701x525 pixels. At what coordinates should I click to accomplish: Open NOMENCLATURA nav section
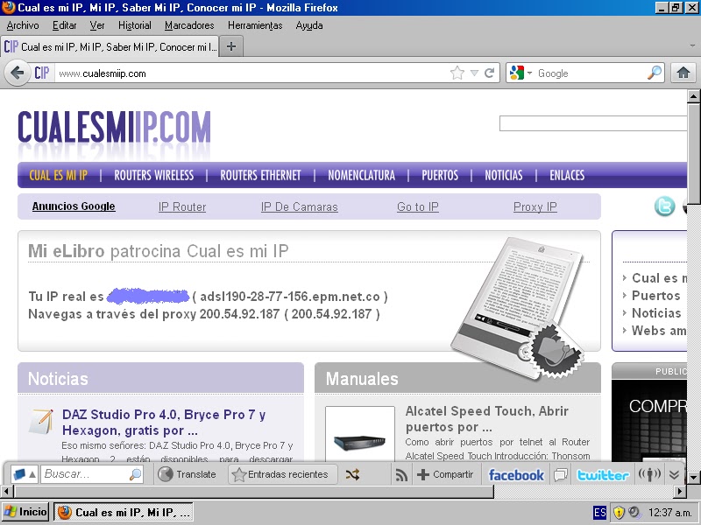361,175
